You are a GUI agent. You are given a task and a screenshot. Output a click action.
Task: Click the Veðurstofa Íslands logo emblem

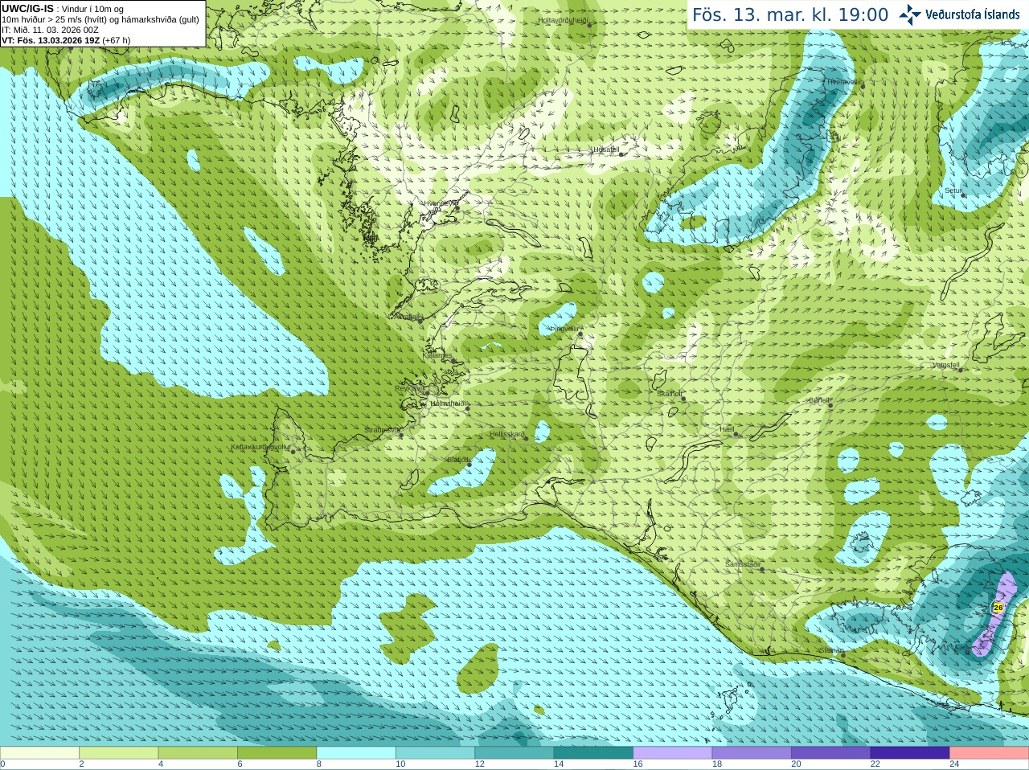pos(910,14)
